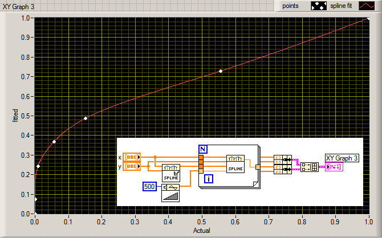The image size is (382, 238).
Task: Click the spline fit legend label
Action: tap(341, 6)
